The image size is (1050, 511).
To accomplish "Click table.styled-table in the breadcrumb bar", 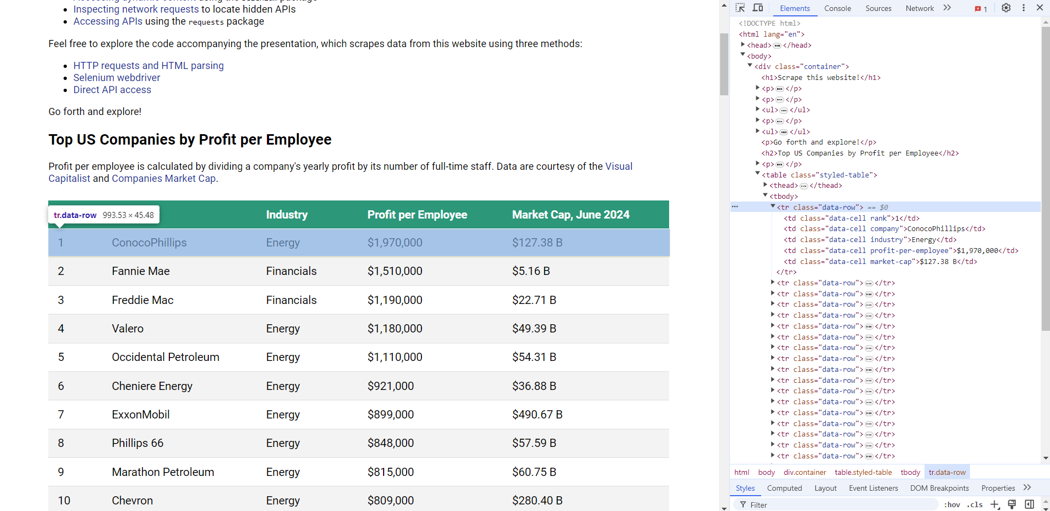I will (863, 472).
